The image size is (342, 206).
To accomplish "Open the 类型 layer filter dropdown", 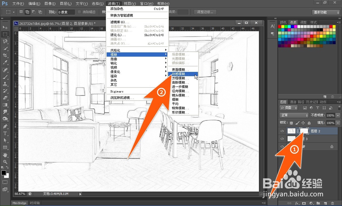I will (289, 108).
